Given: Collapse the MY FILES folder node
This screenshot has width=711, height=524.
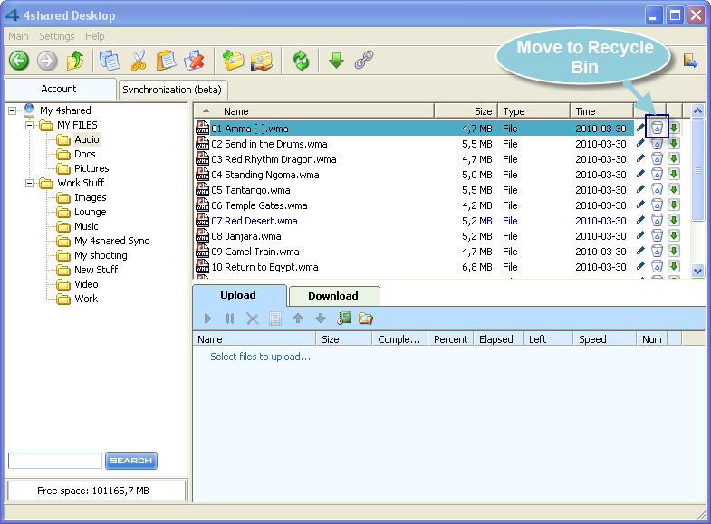Looking at the screenshot, I should coord(30,125).
